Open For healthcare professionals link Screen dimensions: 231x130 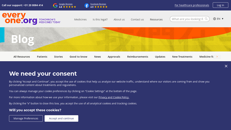coord(192,5)
